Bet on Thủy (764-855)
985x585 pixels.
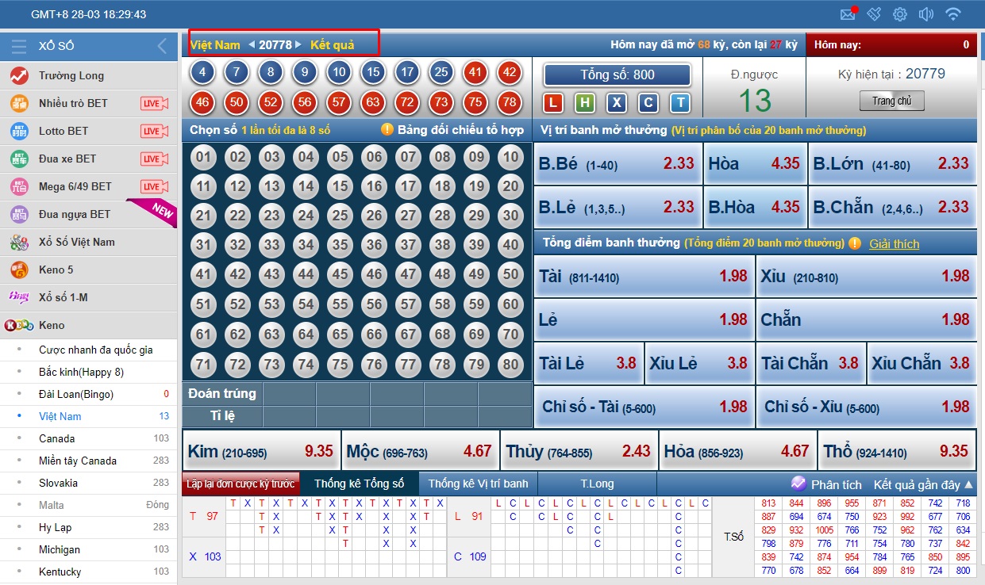tap(579, 451)
